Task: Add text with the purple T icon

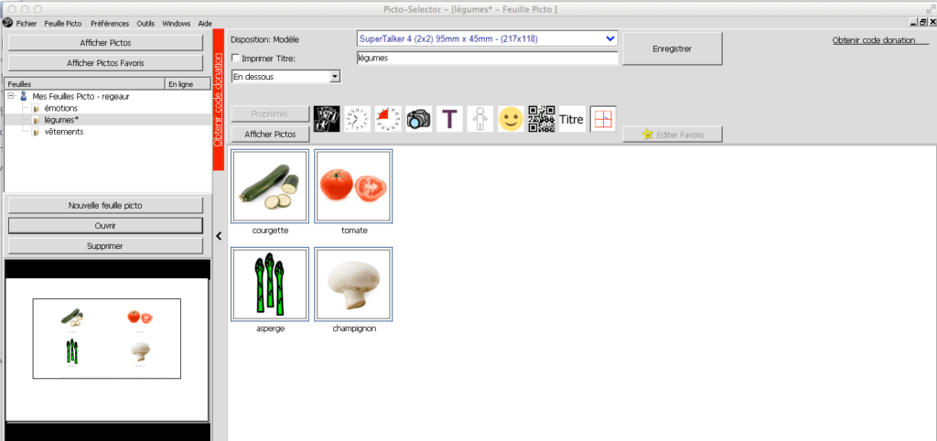Action: [449, 119]
